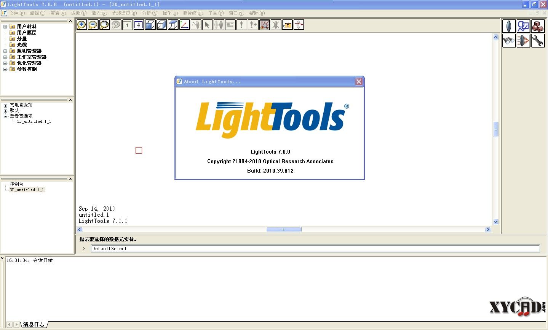The height and width of the screenshot is (330, 548).
Task: Open the lens element palette icon
Action: (x=509, y=26)
